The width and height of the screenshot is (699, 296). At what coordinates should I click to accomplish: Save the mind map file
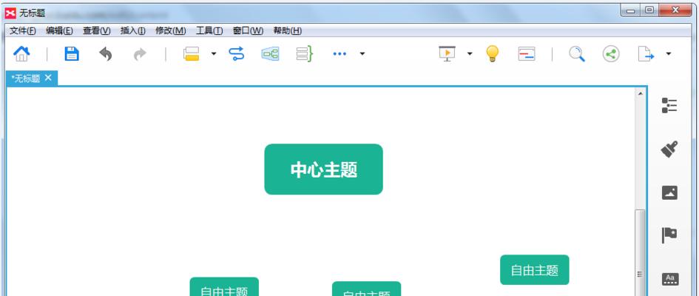click(72, 53)
